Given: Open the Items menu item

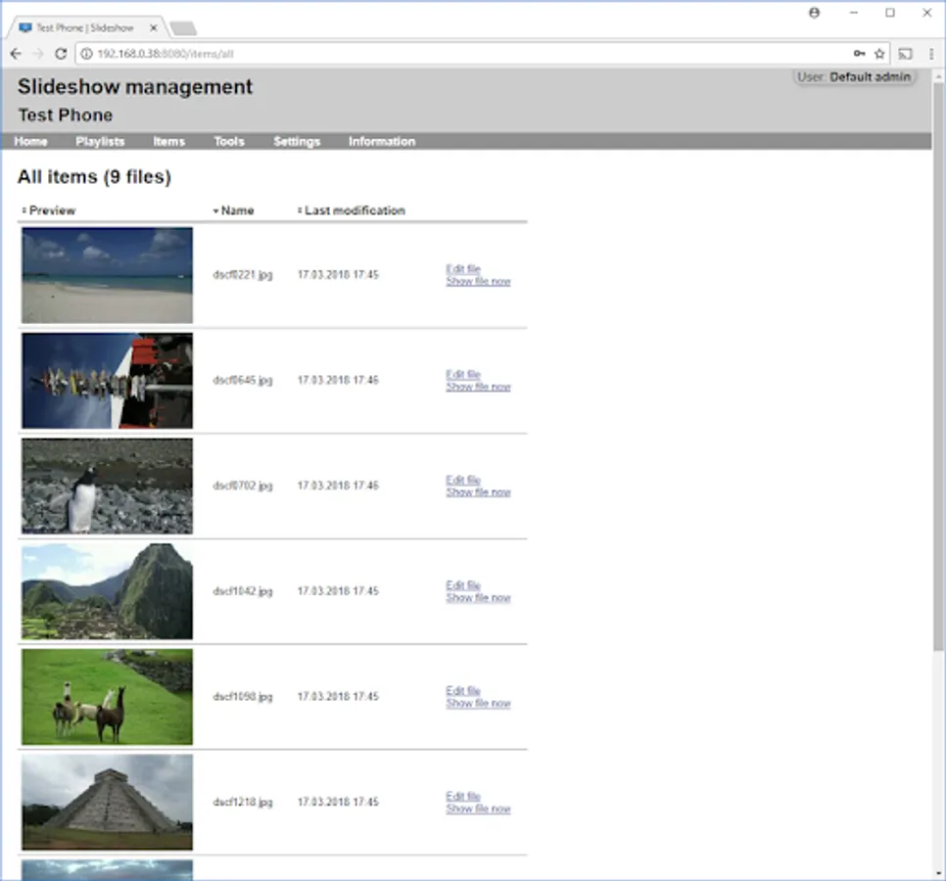Looking at the screenshot, I should pyautogui.click(x=168, y=141).
